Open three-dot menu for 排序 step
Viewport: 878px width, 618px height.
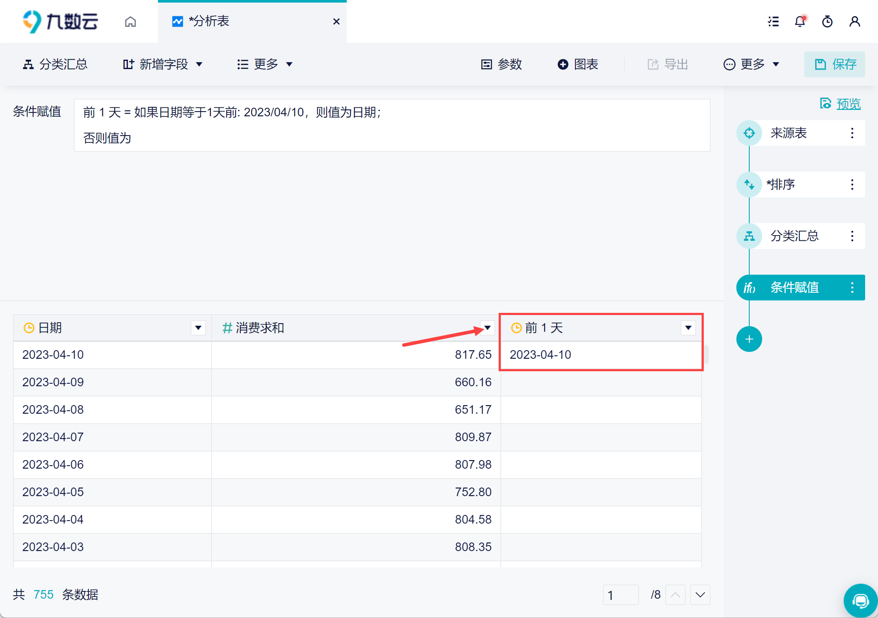pyautogui.click(x=852, y=185)
